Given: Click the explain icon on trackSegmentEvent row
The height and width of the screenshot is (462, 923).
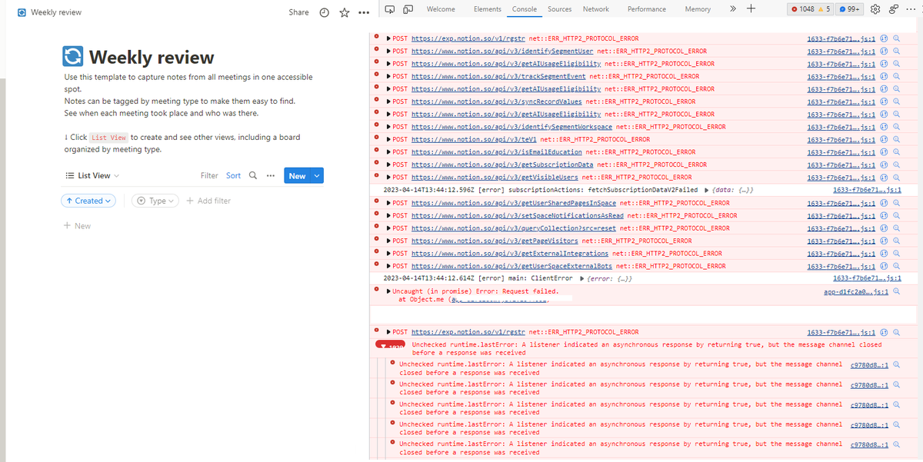Looking at the screenshot, I should [x=884, y=76].
